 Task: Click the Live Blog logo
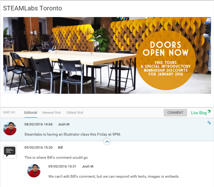(201, 112)
